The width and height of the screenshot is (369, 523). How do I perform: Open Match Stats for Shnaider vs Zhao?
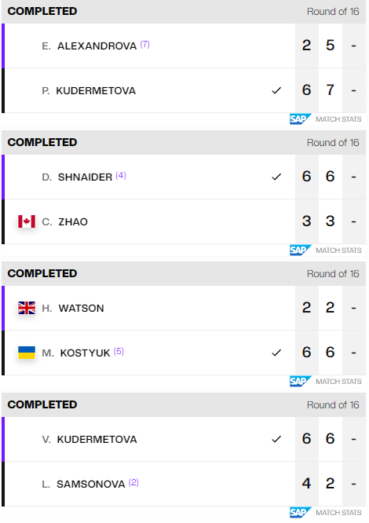(338, 251)
